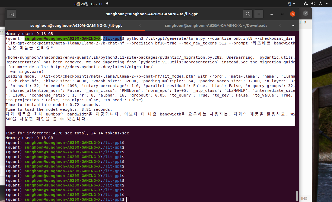Click 'Time to instantiate model: 0.72 seconds.'
This screenshot has width=332, height=202.
[53, 105]
